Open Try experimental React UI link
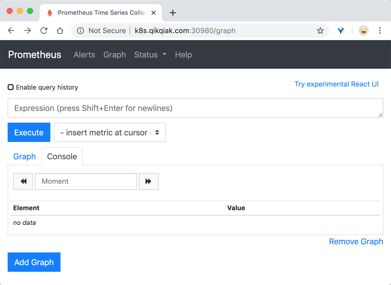The width and height of the screenshot is (391, 285). tap(337, 84)
